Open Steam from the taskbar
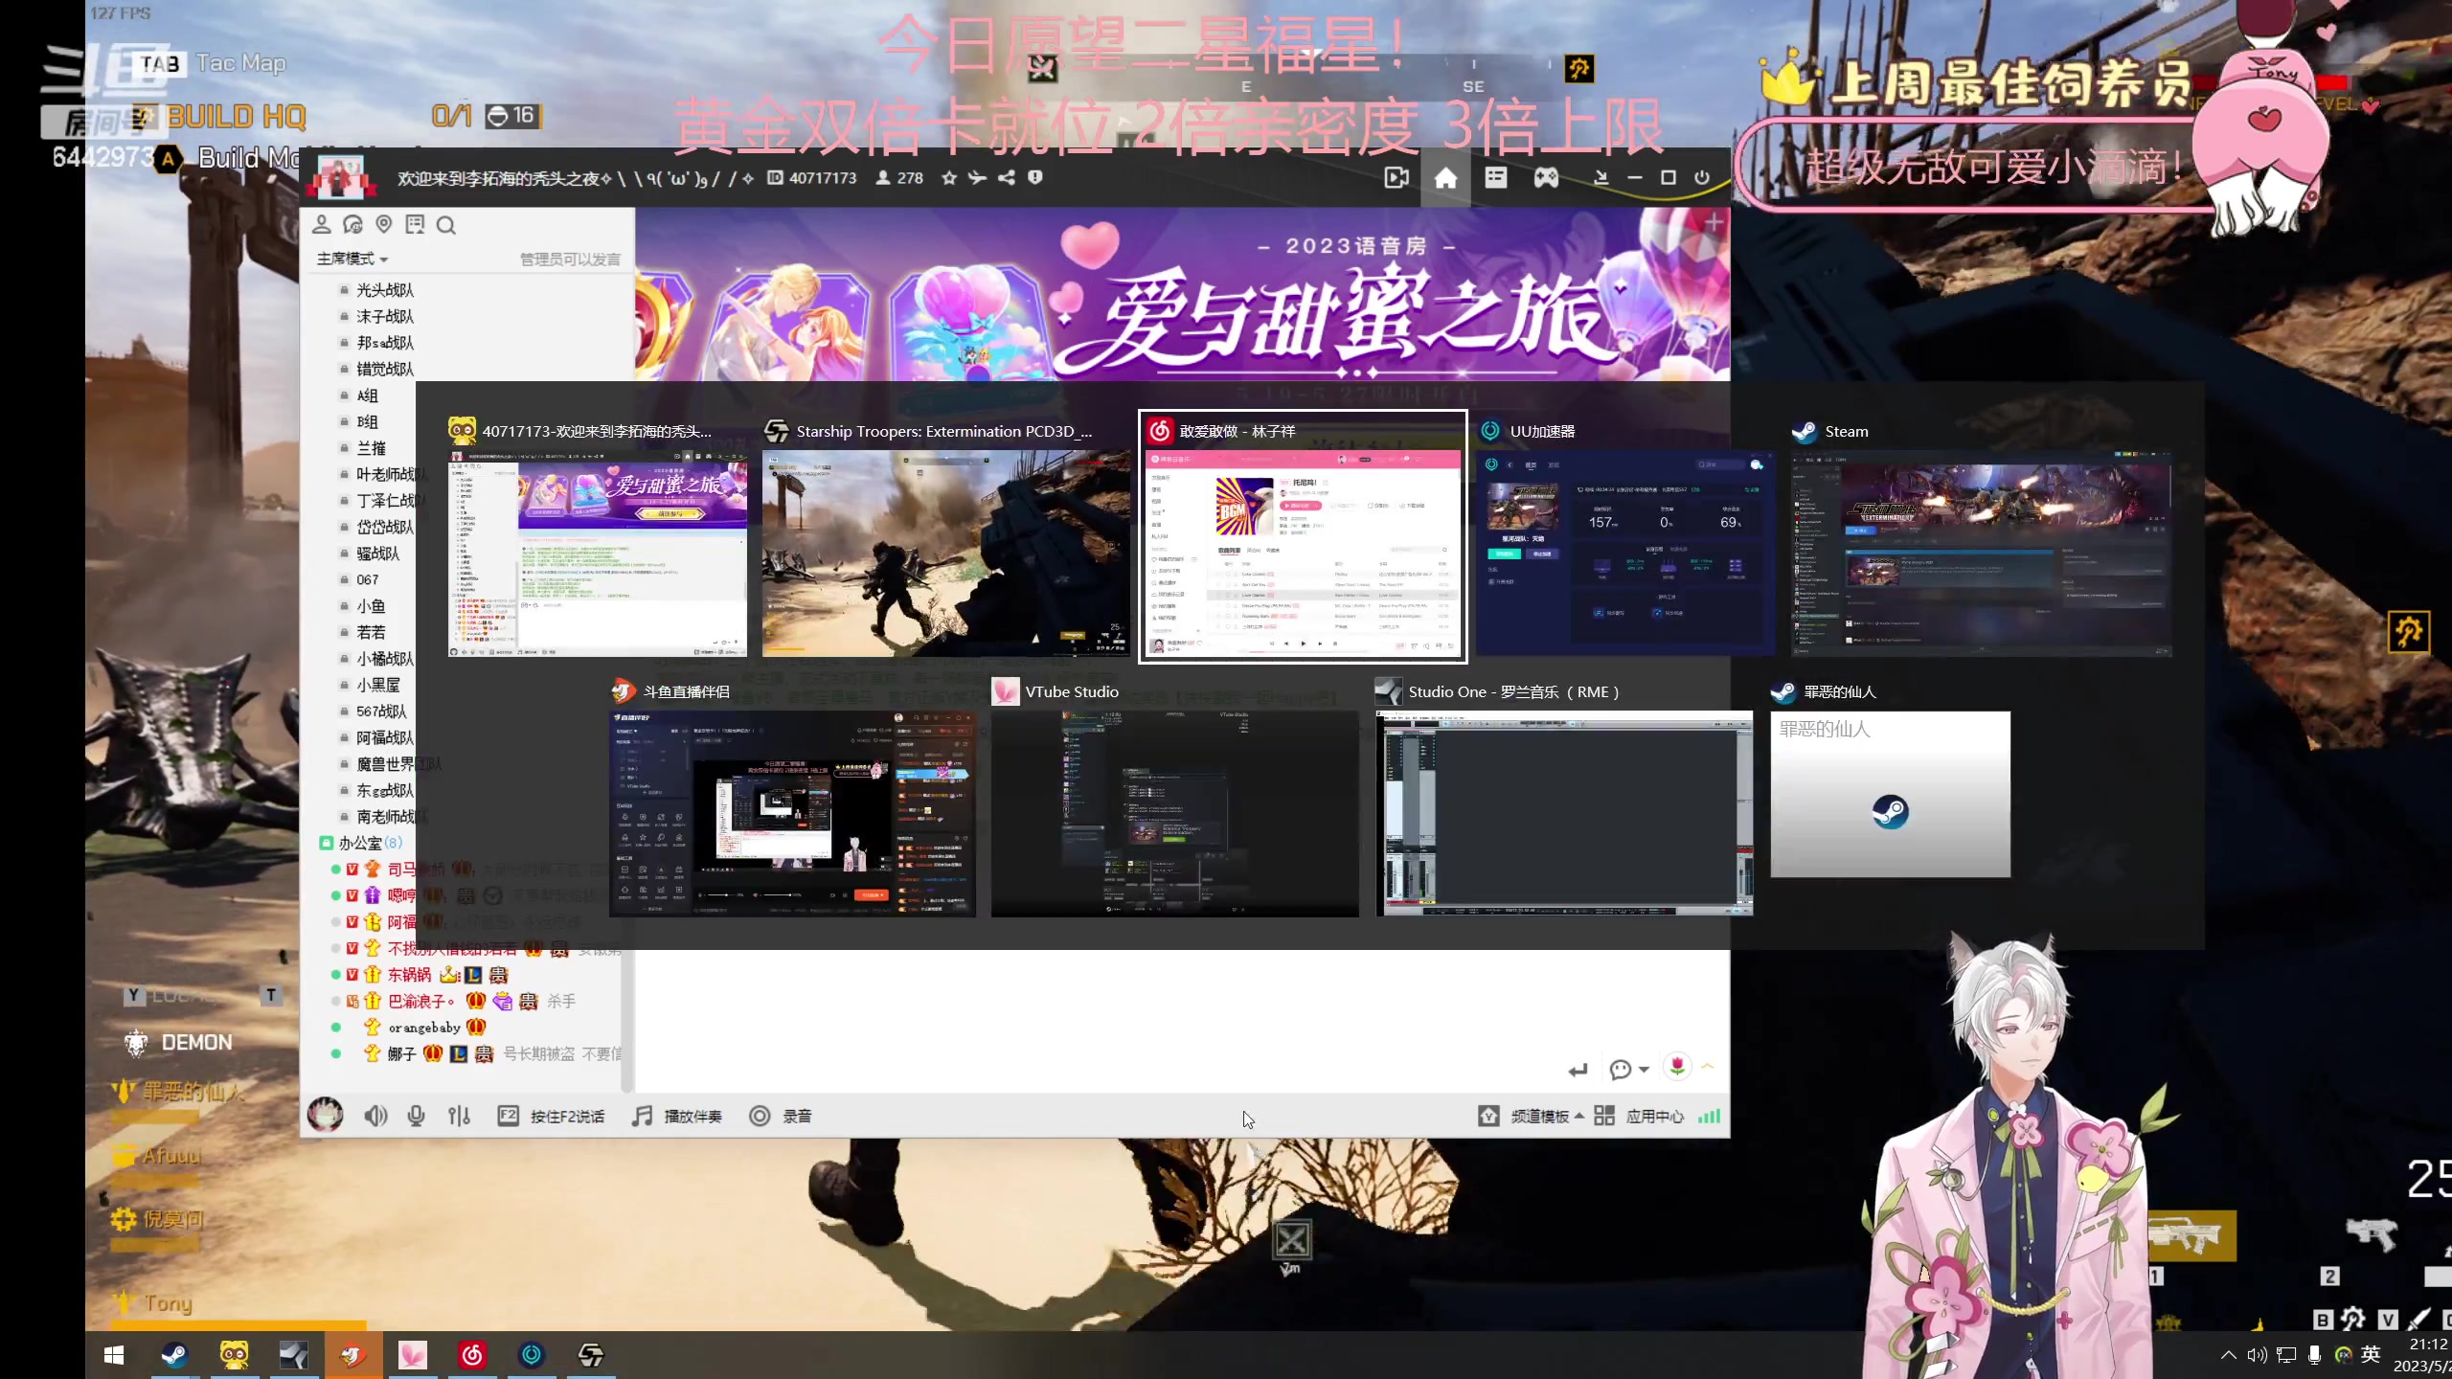2452x1379 pixels. [x=173, y=1355]
